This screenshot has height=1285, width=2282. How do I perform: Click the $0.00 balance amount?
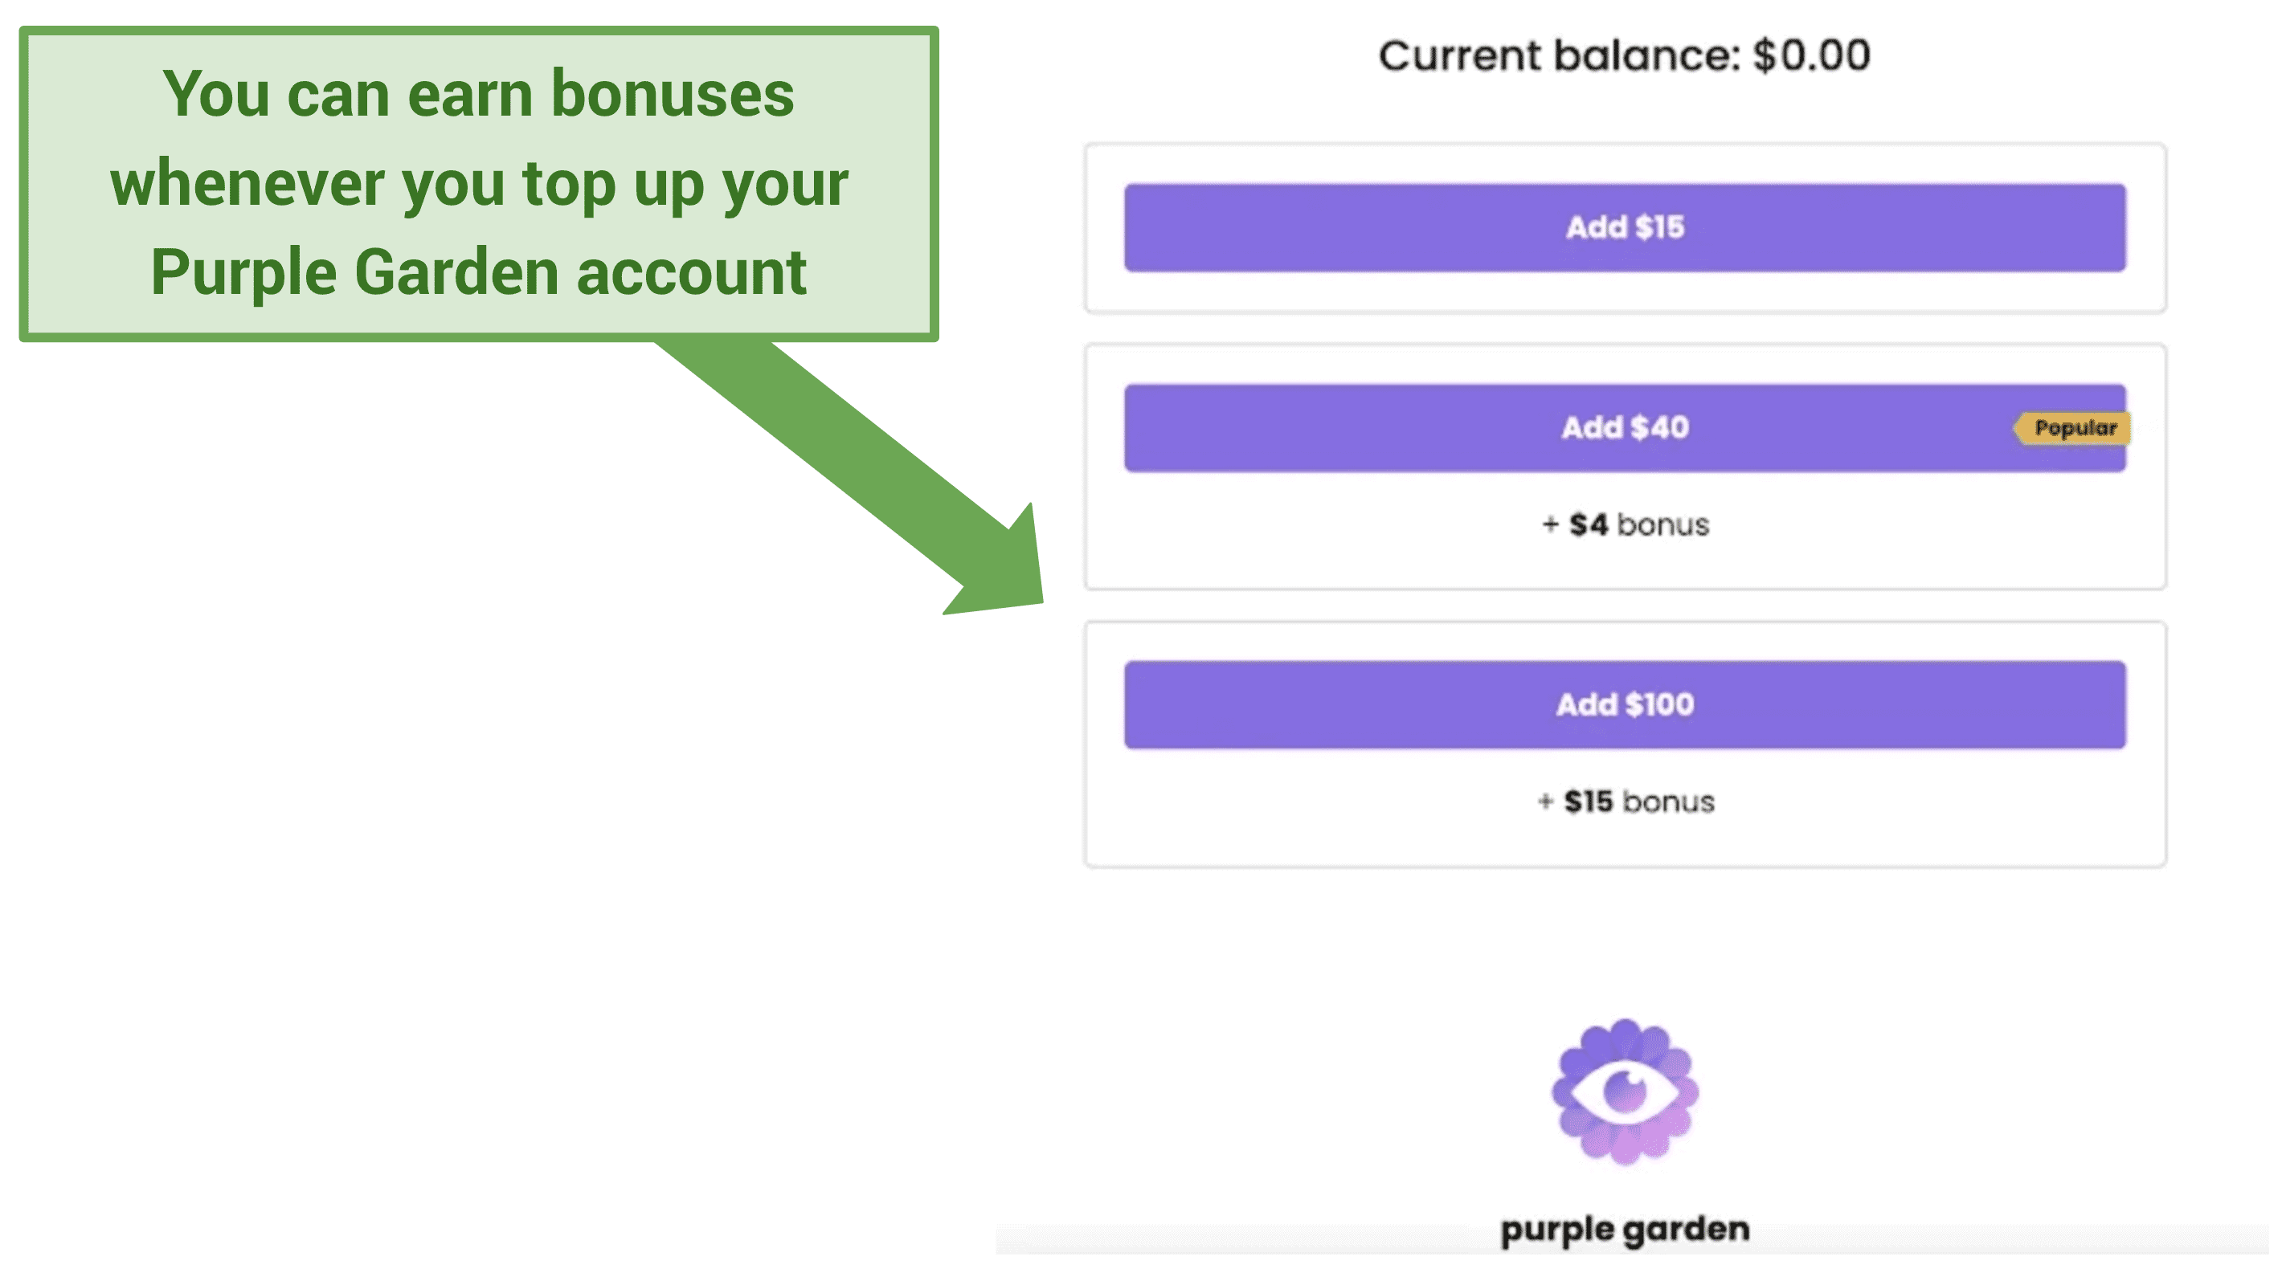pos(1812,55)
